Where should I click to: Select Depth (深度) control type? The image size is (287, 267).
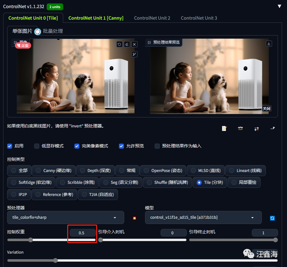coord(95,171)
